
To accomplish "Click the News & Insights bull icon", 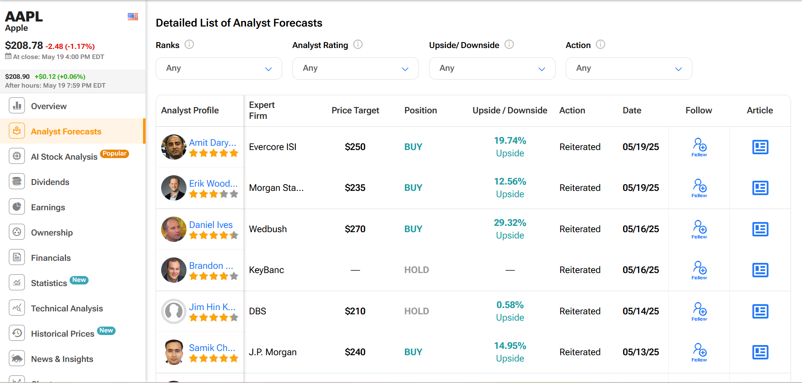I will click(x=17, y=359).
